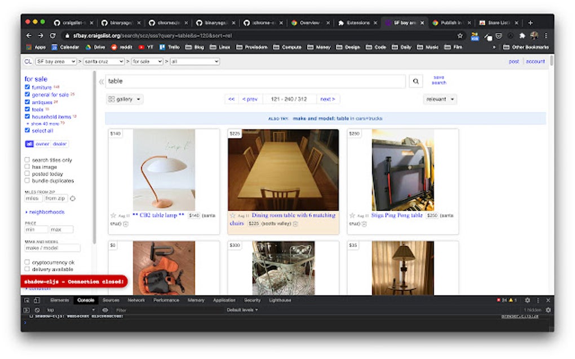
Task: Click the next page button
Action: (x=328, y=99)
